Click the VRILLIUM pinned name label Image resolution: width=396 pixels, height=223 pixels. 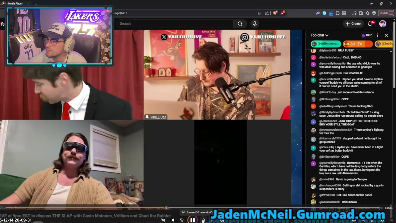tap(156, 117)
